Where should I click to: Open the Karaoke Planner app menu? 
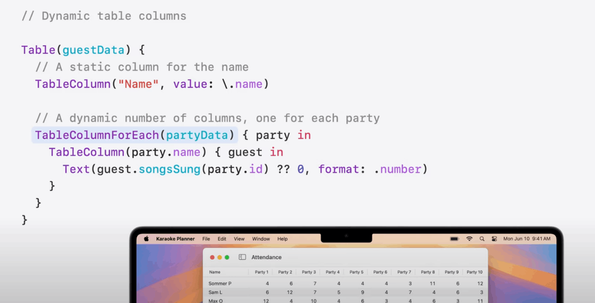click(175, 239)
